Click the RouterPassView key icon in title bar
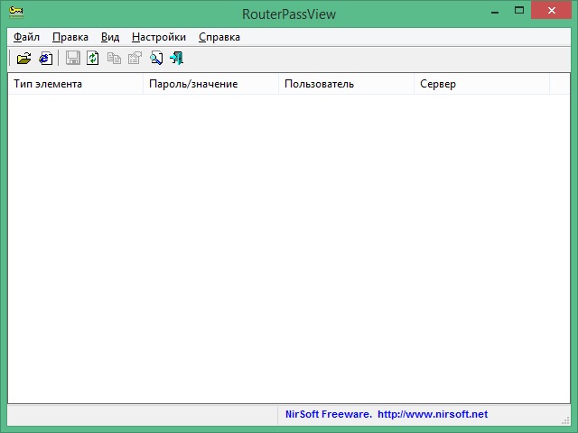 pyautogui.click(x=16, y=12)
